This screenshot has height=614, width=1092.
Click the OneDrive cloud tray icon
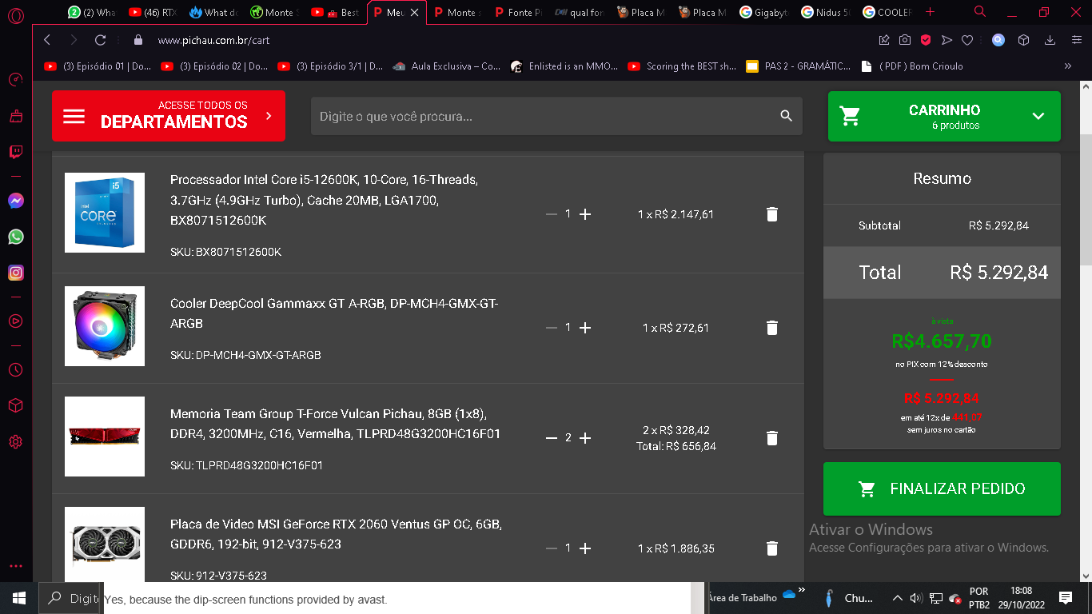[x=788, y=595]
